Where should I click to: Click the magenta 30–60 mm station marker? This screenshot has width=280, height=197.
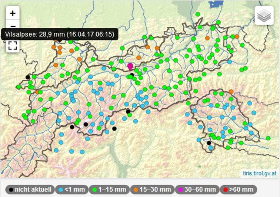coord(130,66)
